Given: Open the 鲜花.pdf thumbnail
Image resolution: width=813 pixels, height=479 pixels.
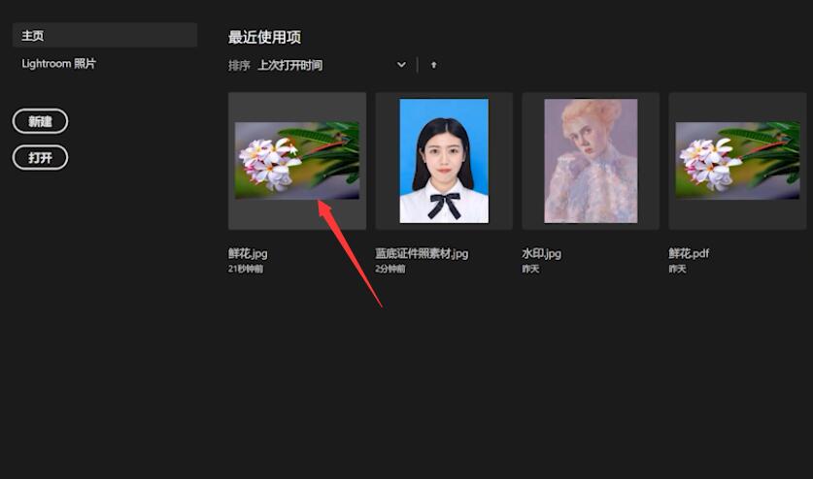Looking at the screenshot, I should [x=737, y=161].
